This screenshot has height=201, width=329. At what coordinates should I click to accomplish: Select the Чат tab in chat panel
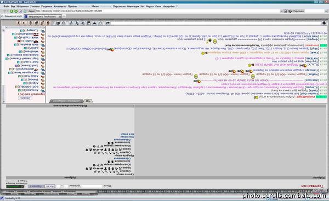(88, 101)
